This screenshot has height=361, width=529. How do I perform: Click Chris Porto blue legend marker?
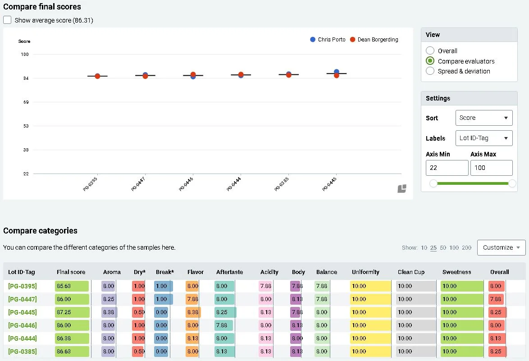pos(313,40)
